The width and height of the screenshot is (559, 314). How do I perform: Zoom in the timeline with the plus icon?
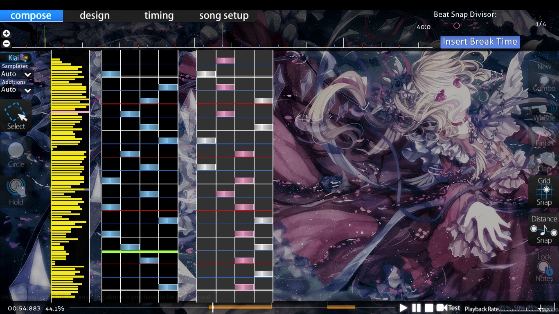pos(6,34)
